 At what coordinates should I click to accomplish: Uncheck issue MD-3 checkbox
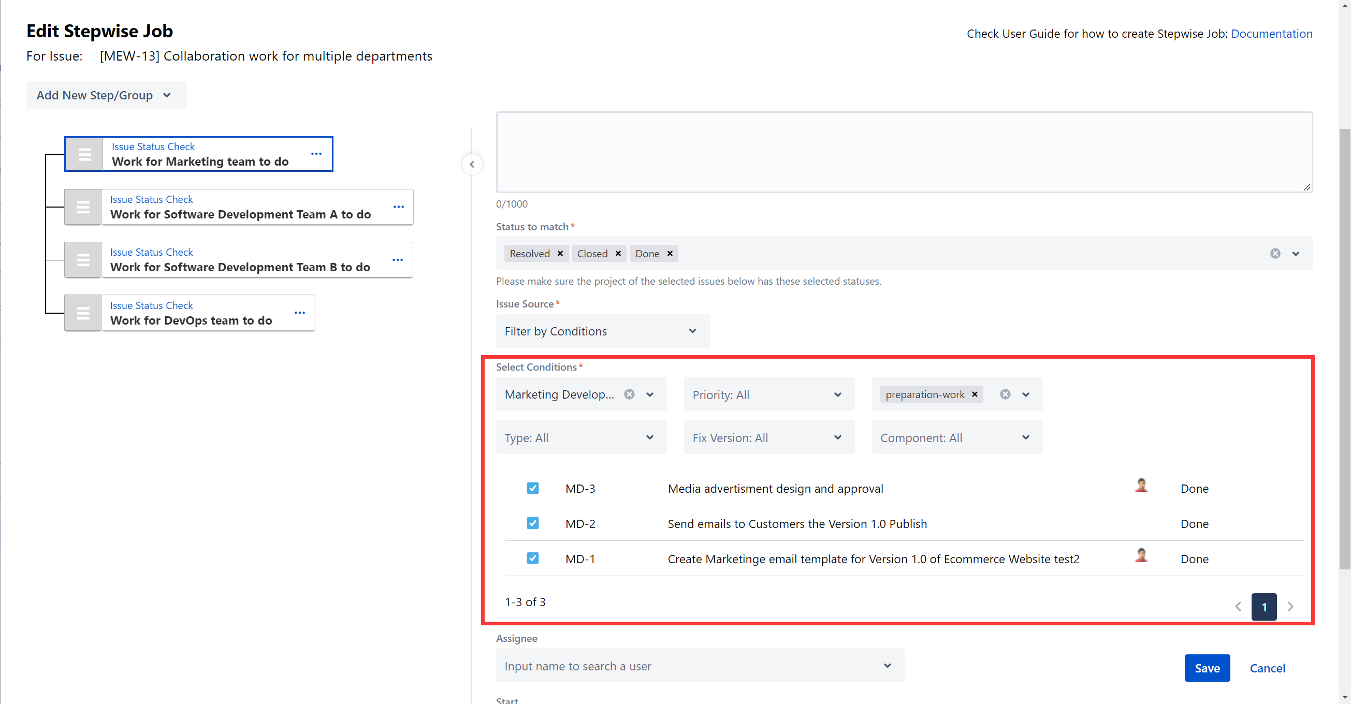[x=532, y=489]
